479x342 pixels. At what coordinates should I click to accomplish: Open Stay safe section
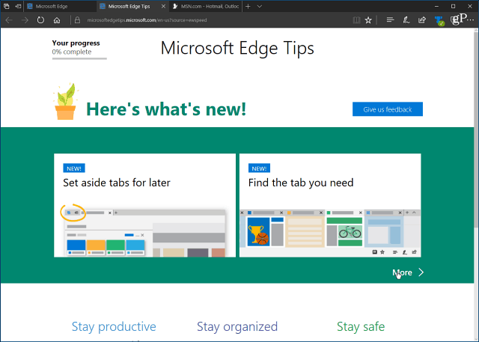tap(361, 326)
